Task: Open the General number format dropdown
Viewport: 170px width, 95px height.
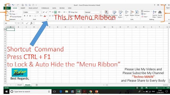Action: coord(100,12)
